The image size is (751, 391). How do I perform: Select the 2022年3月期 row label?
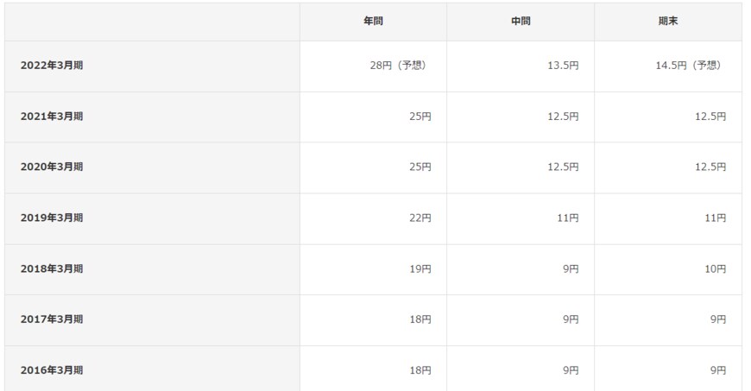pyautogui.click(x=52, y=66)
